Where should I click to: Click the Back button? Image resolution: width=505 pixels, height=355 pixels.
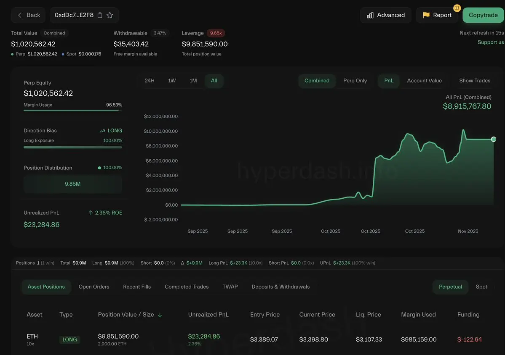[28, 15]
